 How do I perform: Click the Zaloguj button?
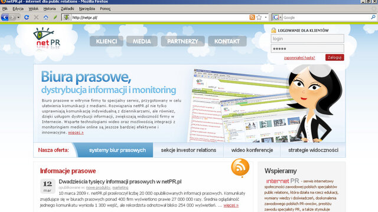(335, 58)
